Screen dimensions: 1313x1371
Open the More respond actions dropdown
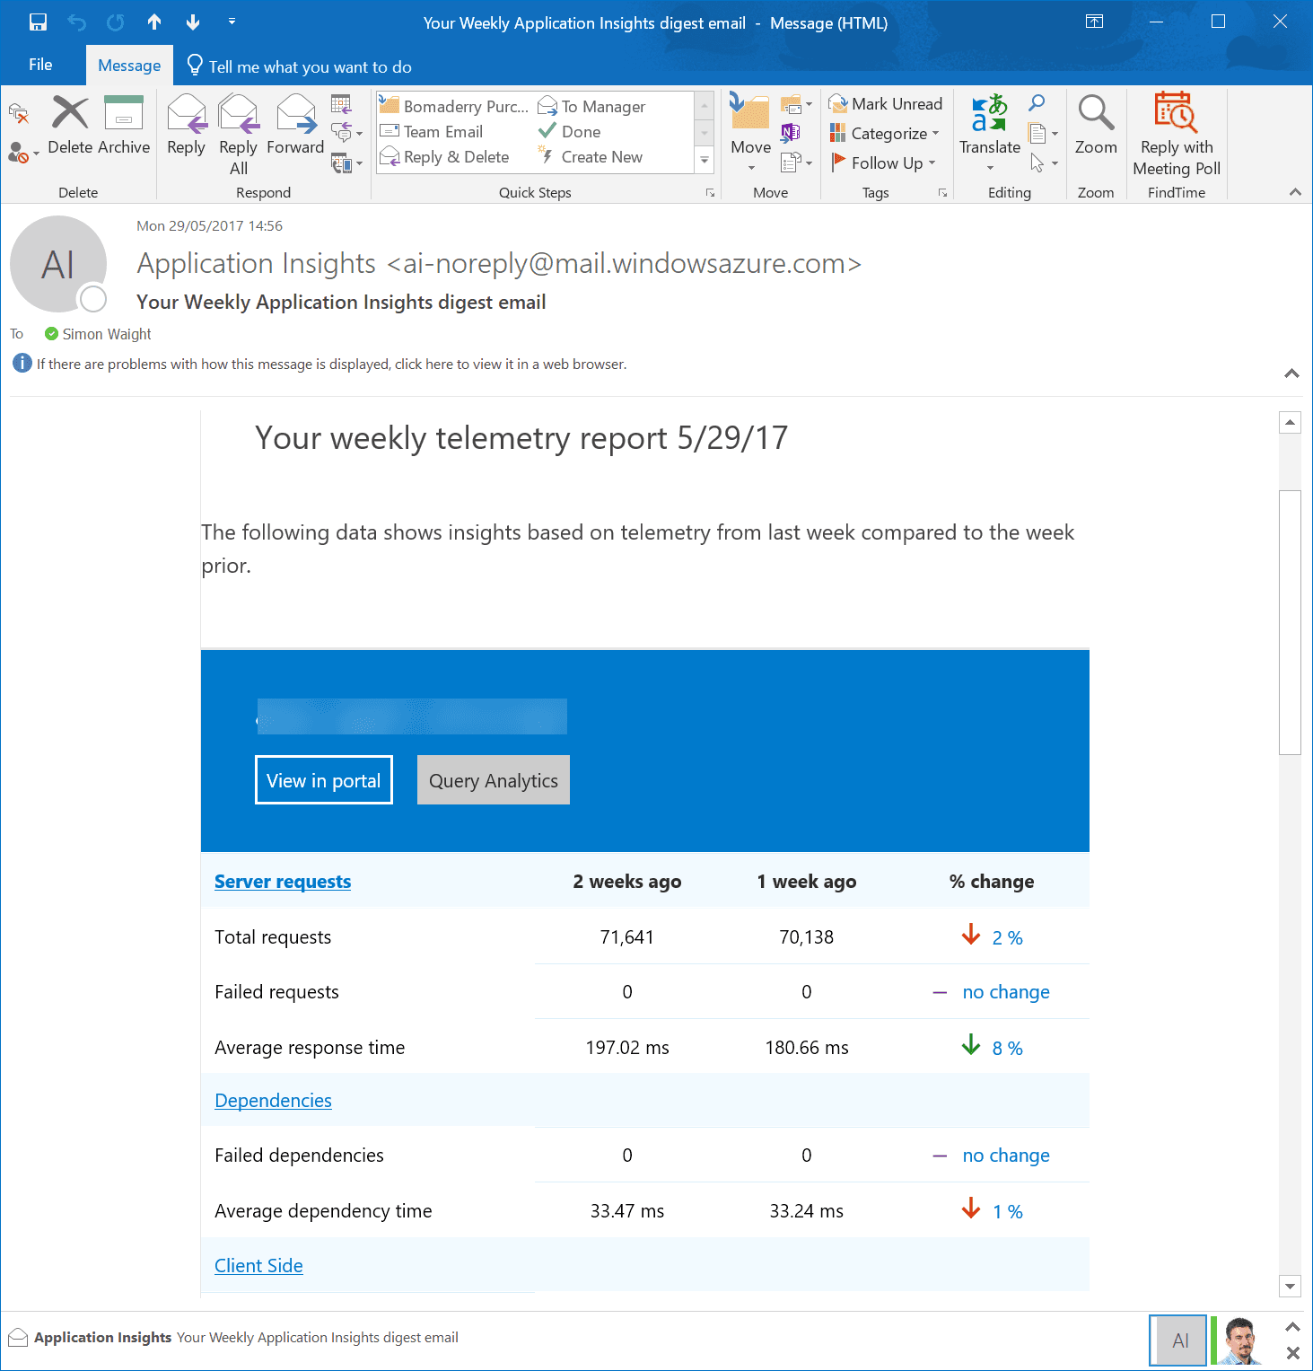pos(346,163)
